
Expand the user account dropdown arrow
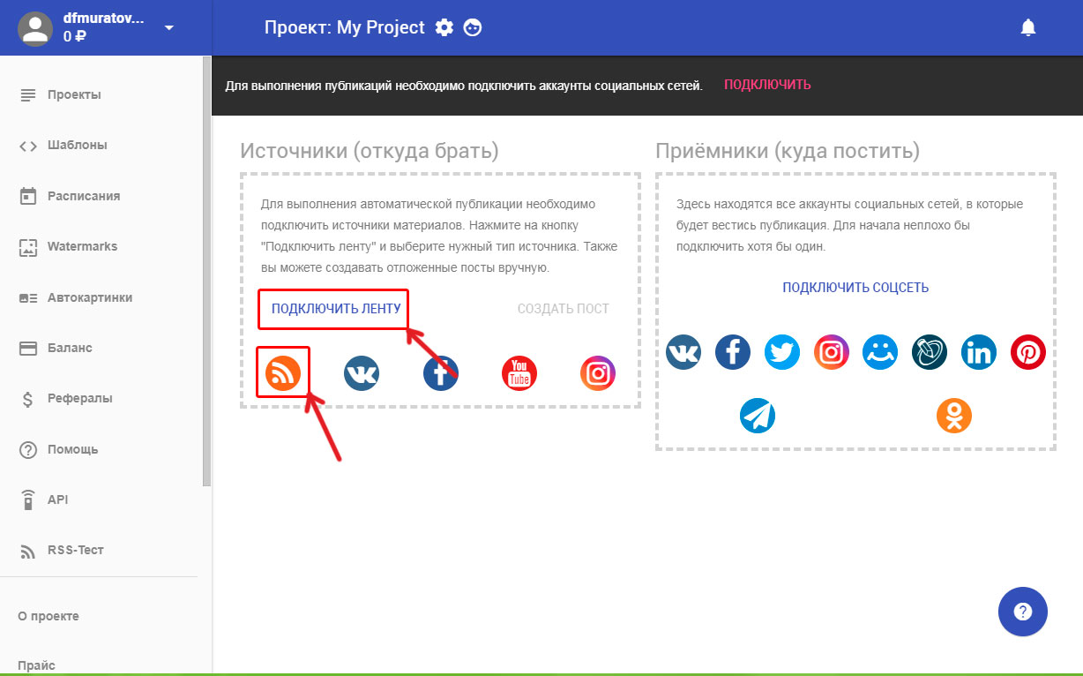pos(169,27)
